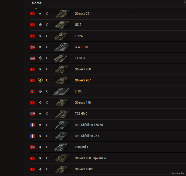This screenshot has width=186, height=176.
Task: Select the ИС-7 name text
Action: (x=78, y=25)
